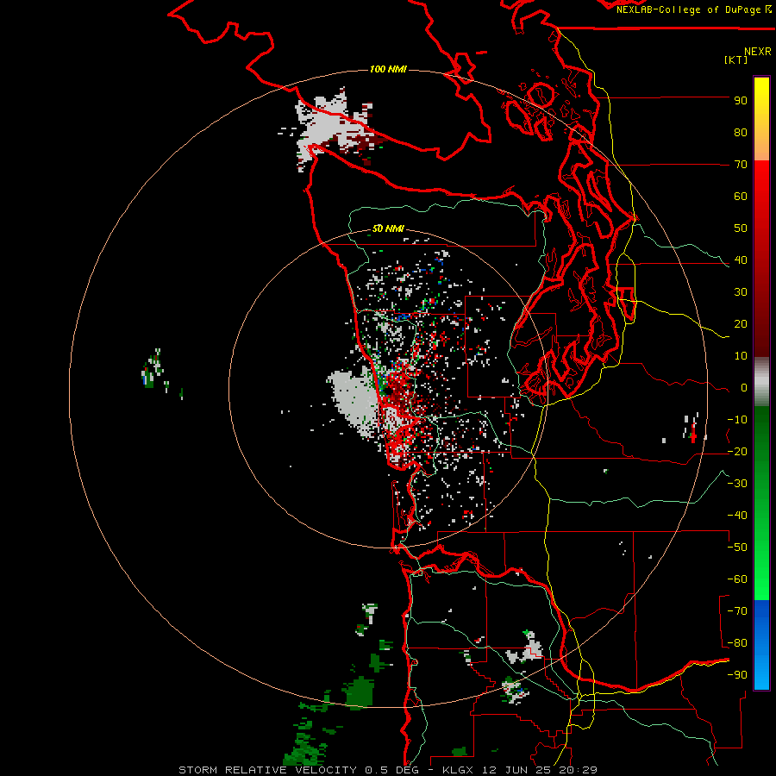
Task: Click the positive 80 knot scale label
Action: [741, 133]
